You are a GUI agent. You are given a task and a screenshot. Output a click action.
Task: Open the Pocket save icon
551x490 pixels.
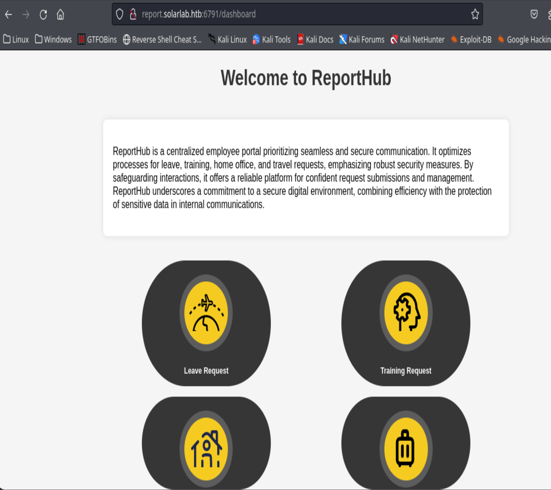534,15
